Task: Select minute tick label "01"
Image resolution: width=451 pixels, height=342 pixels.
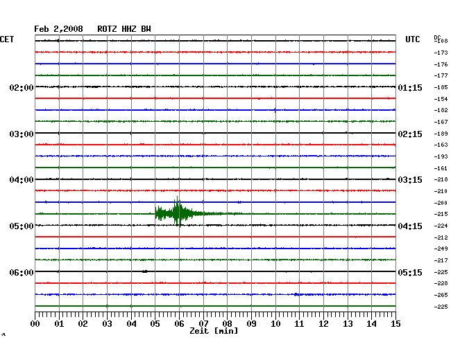Action: click(59, 324)
